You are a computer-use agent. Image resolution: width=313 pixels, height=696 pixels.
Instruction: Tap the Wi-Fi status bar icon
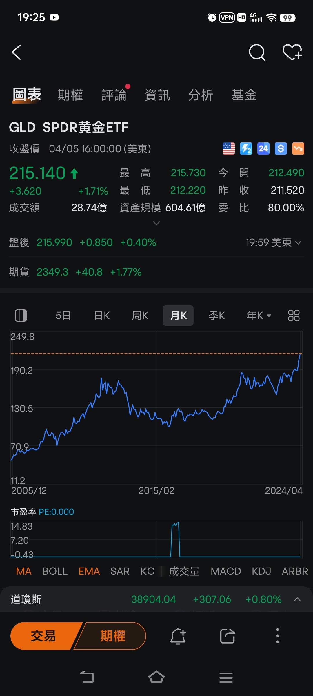tap(272, 18)
